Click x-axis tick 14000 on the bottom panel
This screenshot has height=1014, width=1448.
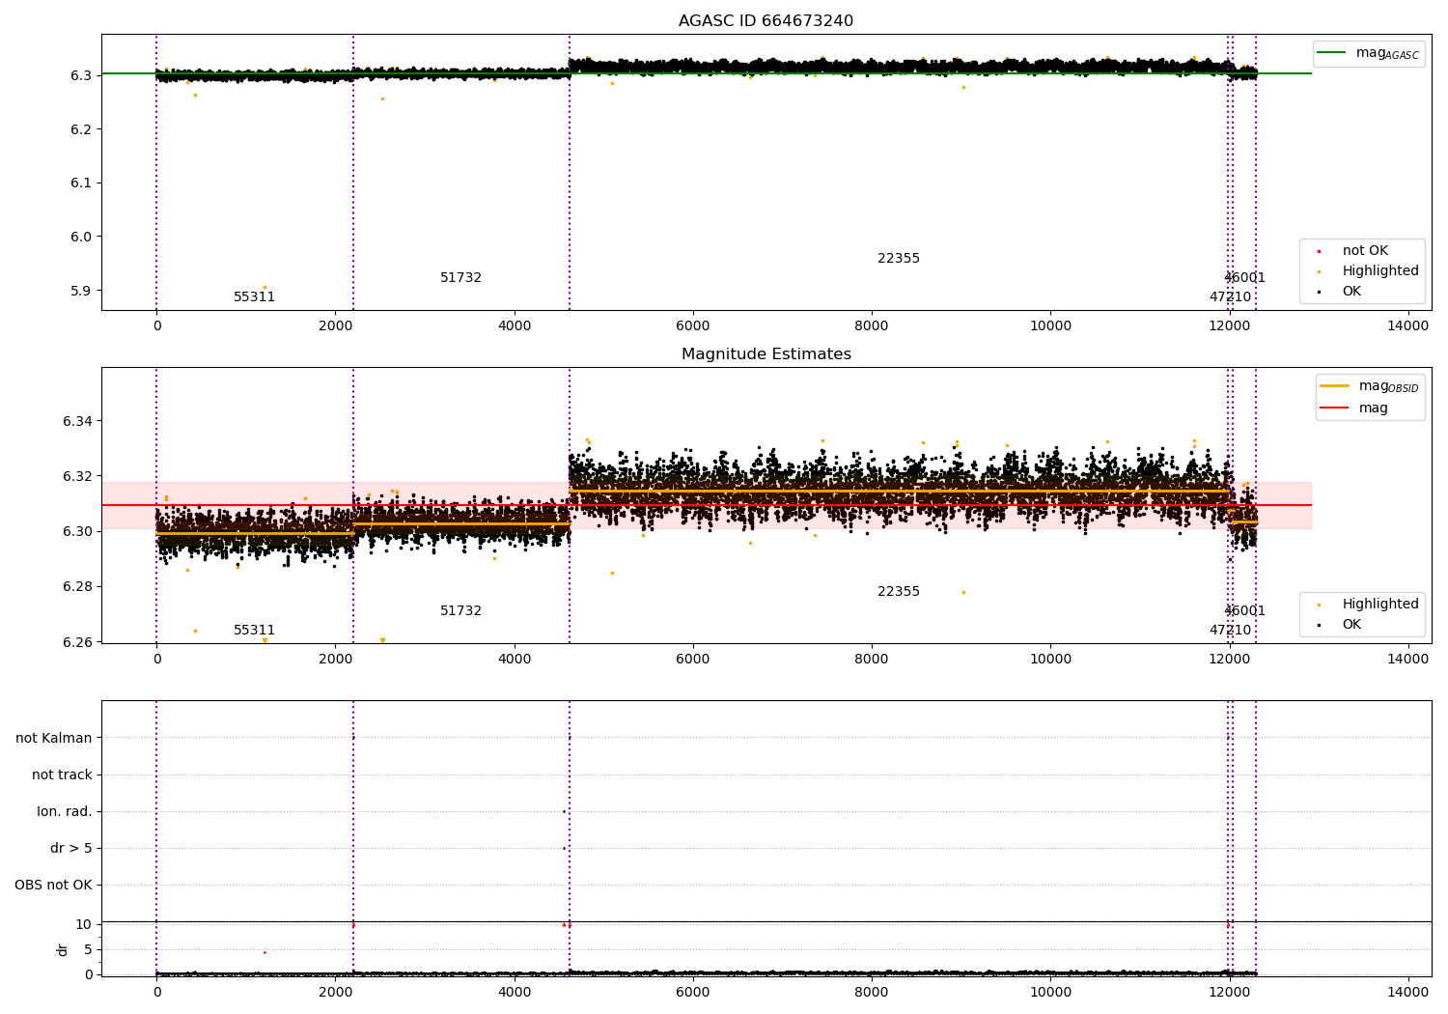coord(1407,992)
